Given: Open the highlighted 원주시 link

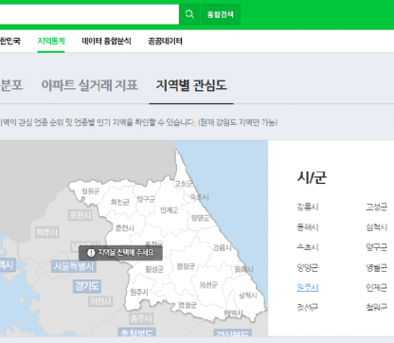Looking at the screenshot, I should [x=308, y=288].
